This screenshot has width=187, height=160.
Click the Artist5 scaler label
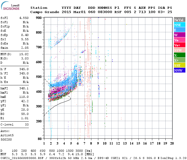7,135
